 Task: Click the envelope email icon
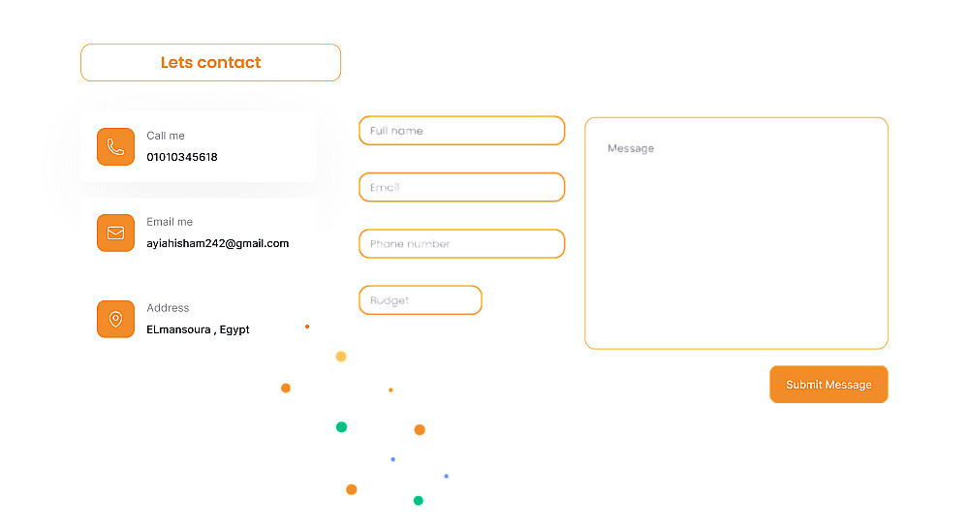[115, 233]
